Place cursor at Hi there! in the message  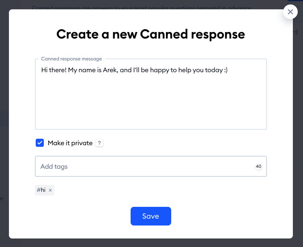(x=54, y=70)
